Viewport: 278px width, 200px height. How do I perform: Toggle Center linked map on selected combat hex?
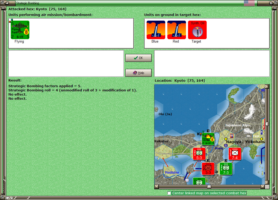pos(169,193)
